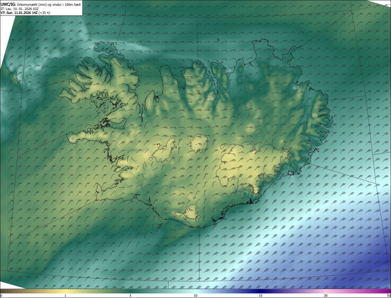Click the 7.7 precipitation value on the map
The height and width of the screenshot is (298, 391).
click(139, 48)
